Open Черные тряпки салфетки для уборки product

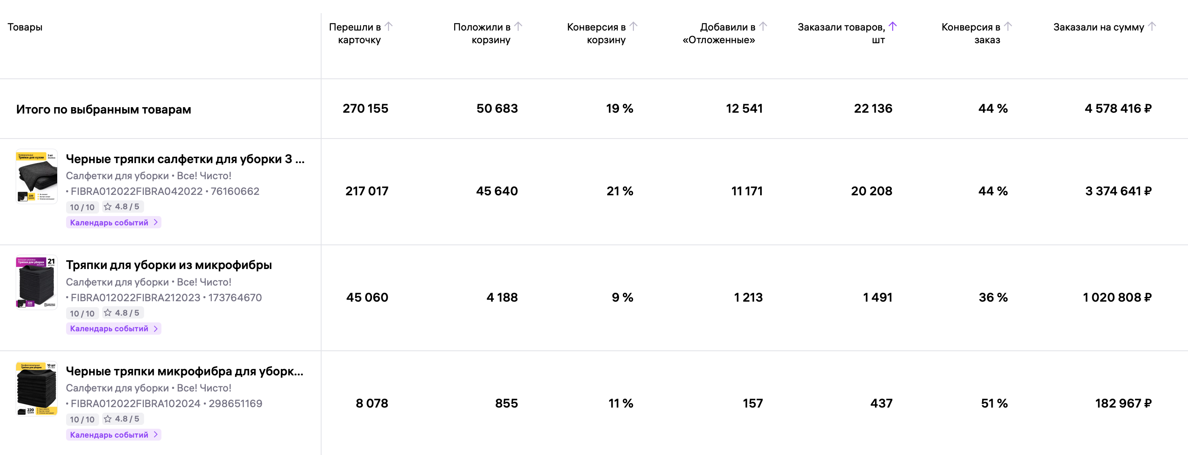pos(185,159)
